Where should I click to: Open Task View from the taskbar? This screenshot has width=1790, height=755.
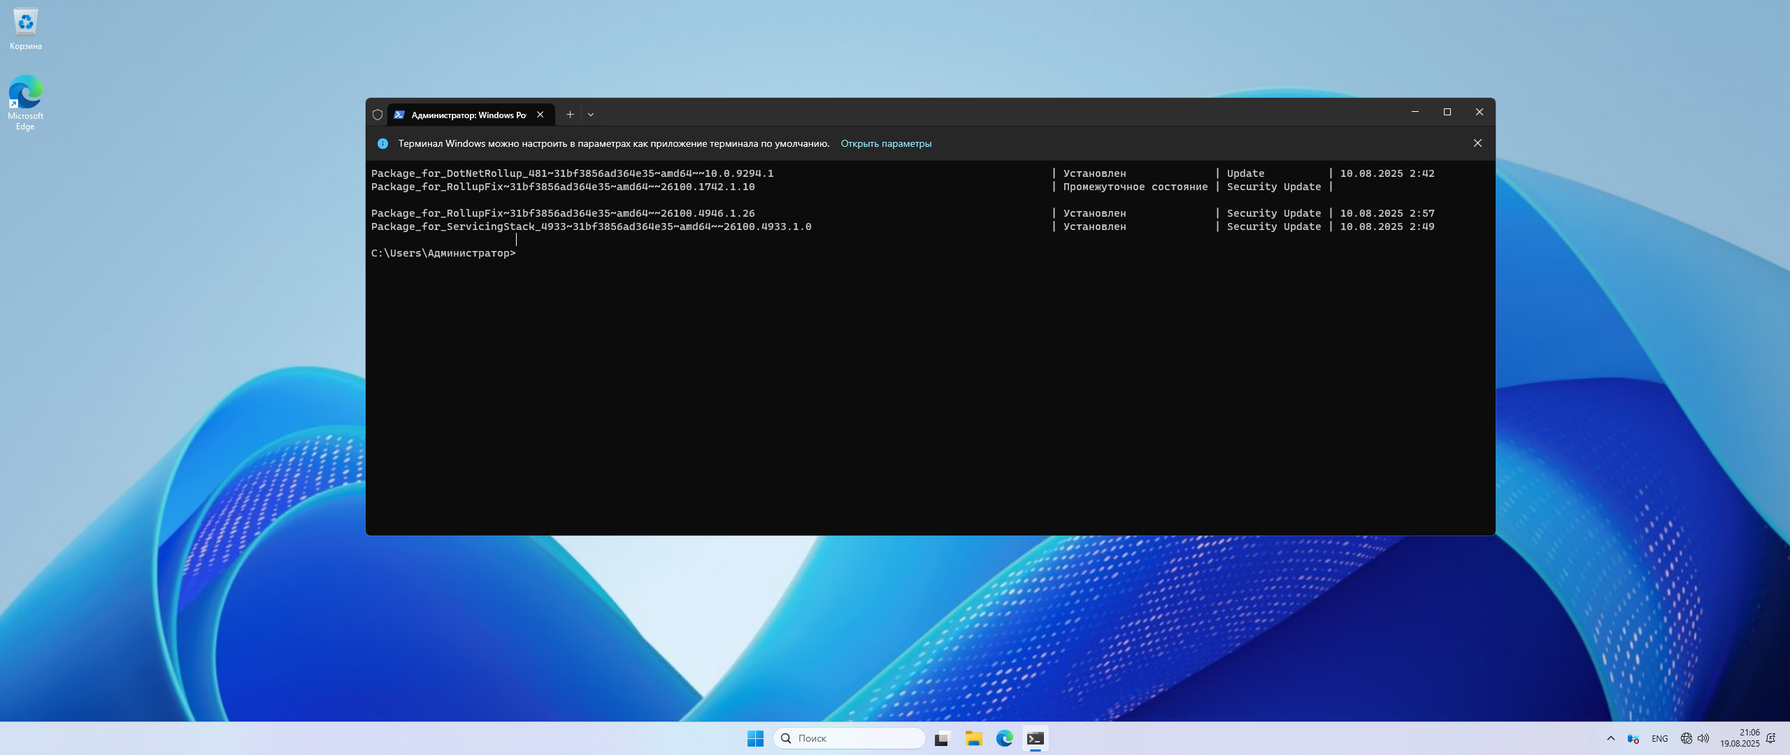click(943, 738)
